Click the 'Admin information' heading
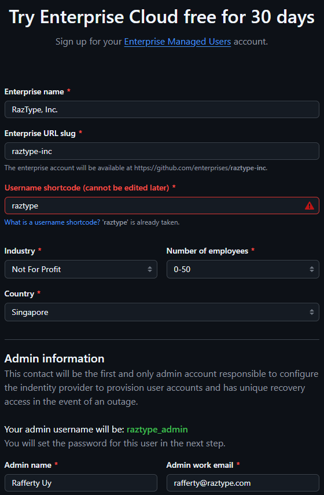Viewport: 324px width, 495px height. point(54,358)
